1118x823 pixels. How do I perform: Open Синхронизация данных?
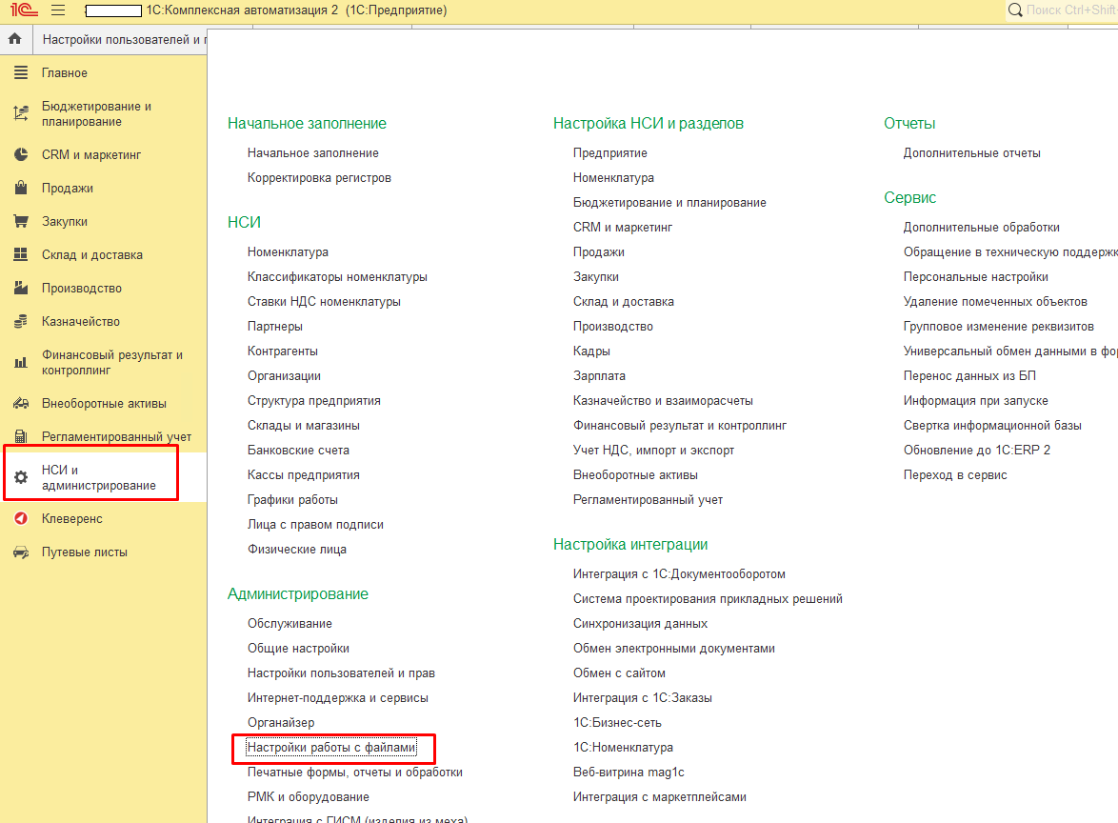click(x=640, y=623)
